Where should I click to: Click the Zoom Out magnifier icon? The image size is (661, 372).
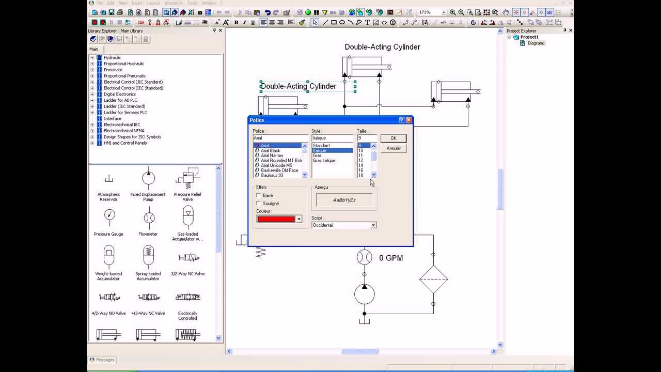point(461,12)
